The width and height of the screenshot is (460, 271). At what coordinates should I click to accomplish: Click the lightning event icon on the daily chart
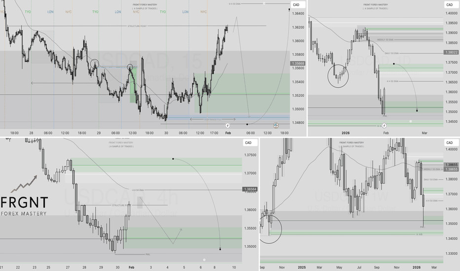[384, 125]
